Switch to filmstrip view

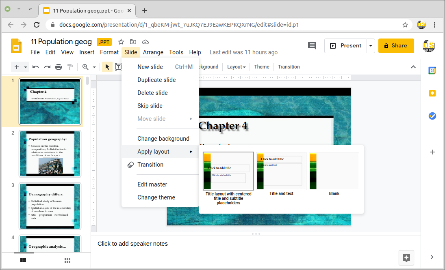(24, 260)
